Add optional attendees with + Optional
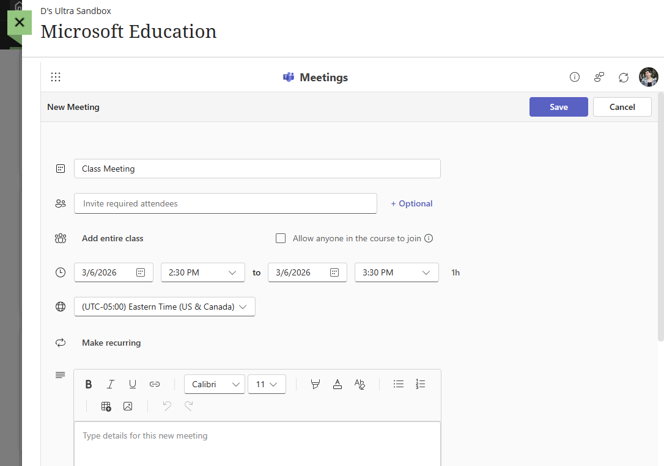 click(x=411, y=203)
